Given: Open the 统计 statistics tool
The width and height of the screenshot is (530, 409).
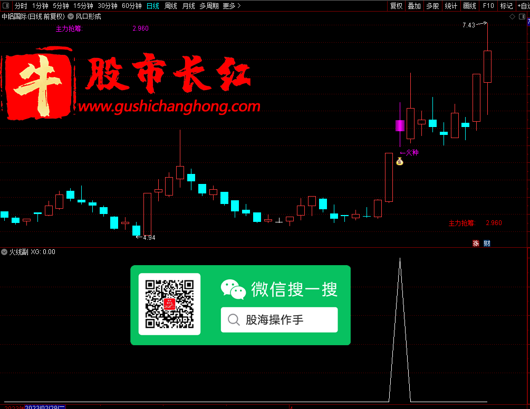Looking at the screenshot, I should point(451,6).
